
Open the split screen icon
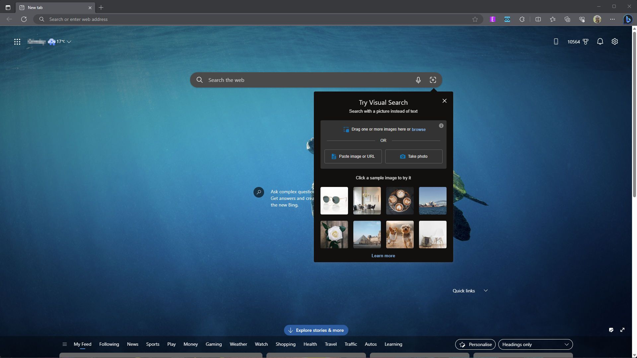point(538,19)
